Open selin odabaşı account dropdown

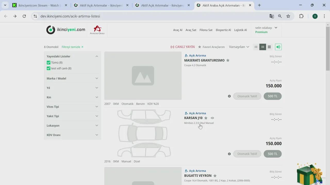tap(266, 28)
